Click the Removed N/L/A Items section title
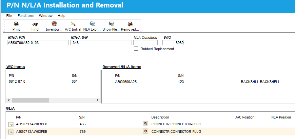This screenshot has height=139, width=295. click(122, 67)
